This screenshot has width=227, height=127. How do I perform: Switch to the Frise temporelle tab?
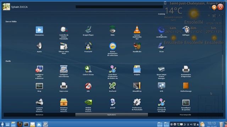185,115
